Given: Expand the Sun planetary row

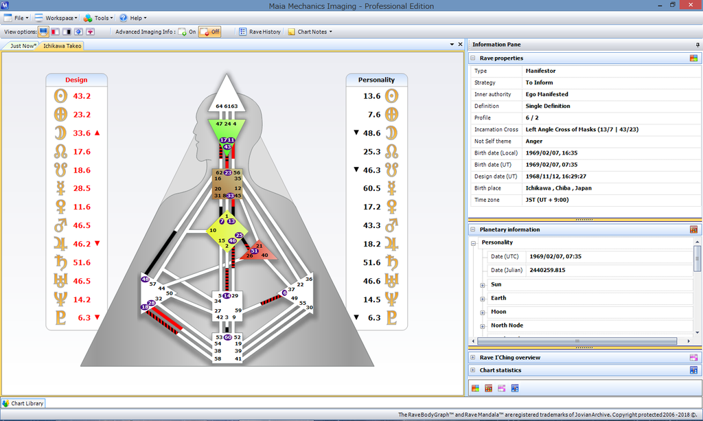Looking at the screenshot, I should tap(483, 285).
